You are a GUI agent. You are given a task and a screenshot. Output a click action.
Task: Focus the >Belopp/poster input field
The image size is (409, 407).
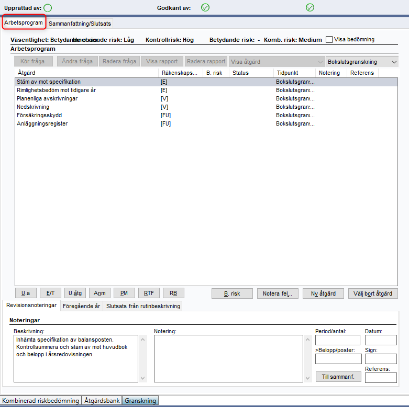pyautogui.click(x=338, y=359)
